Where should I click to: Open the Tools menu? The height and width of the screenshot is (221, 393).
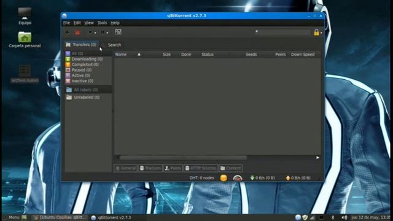pos(102,23)
